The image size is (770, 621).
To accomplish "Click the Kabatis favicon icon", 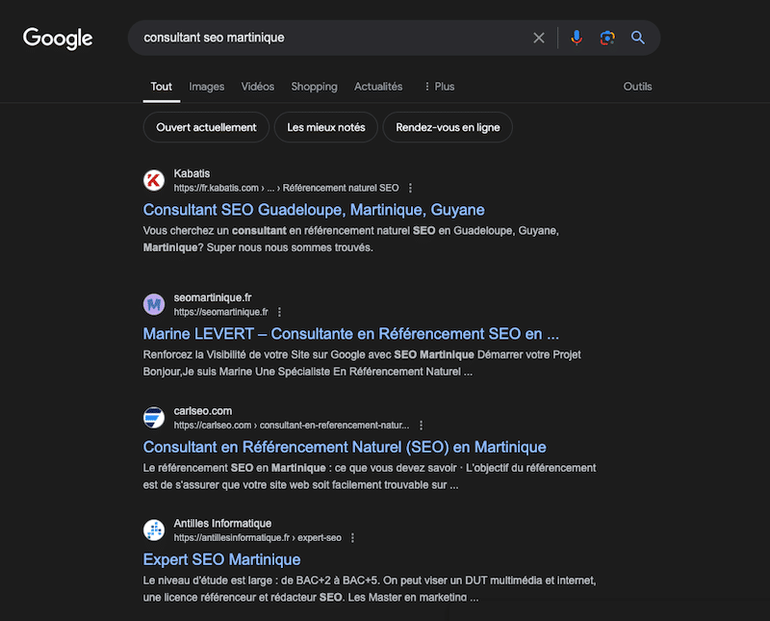I will click(154, 180).
